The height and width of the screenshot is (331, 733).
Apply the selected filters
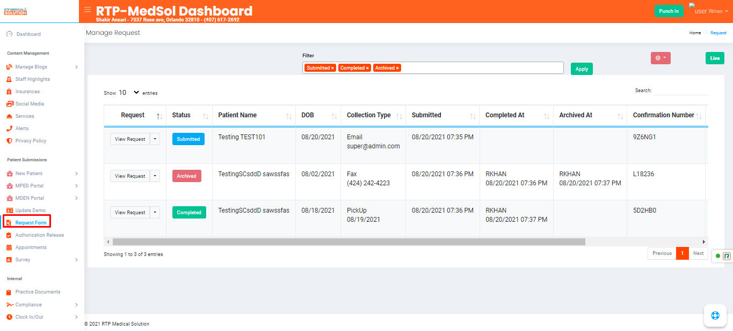582,69
